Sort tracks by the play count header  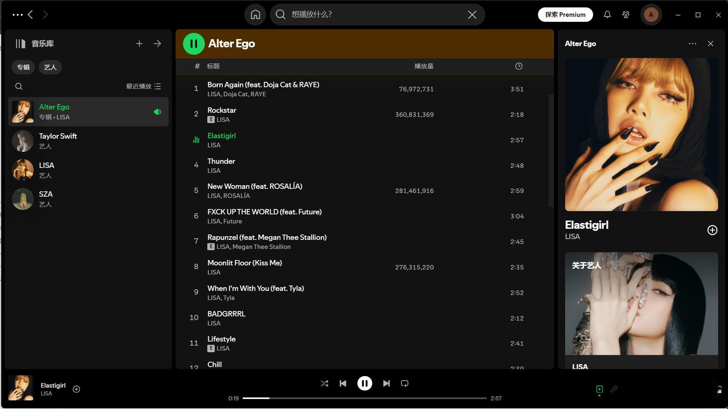424,66
